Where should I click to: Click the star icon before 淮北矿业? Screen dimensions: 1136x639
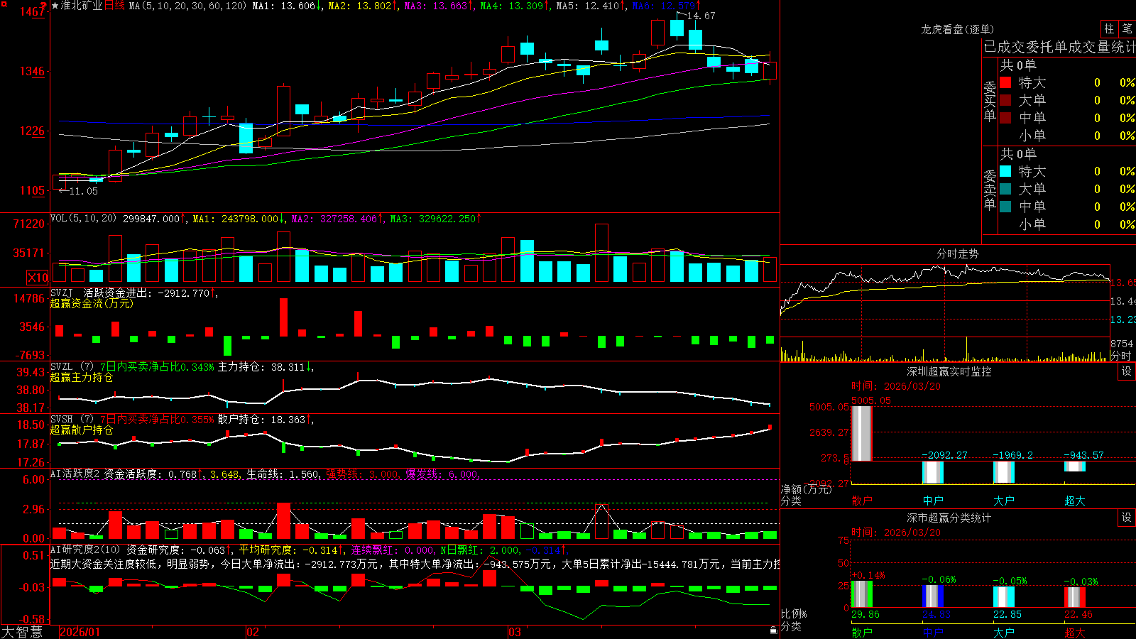point(55,6)
